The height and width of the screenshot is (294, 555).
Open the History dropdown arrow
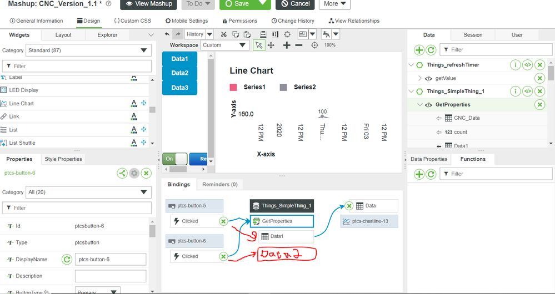[x=209, y=34]
